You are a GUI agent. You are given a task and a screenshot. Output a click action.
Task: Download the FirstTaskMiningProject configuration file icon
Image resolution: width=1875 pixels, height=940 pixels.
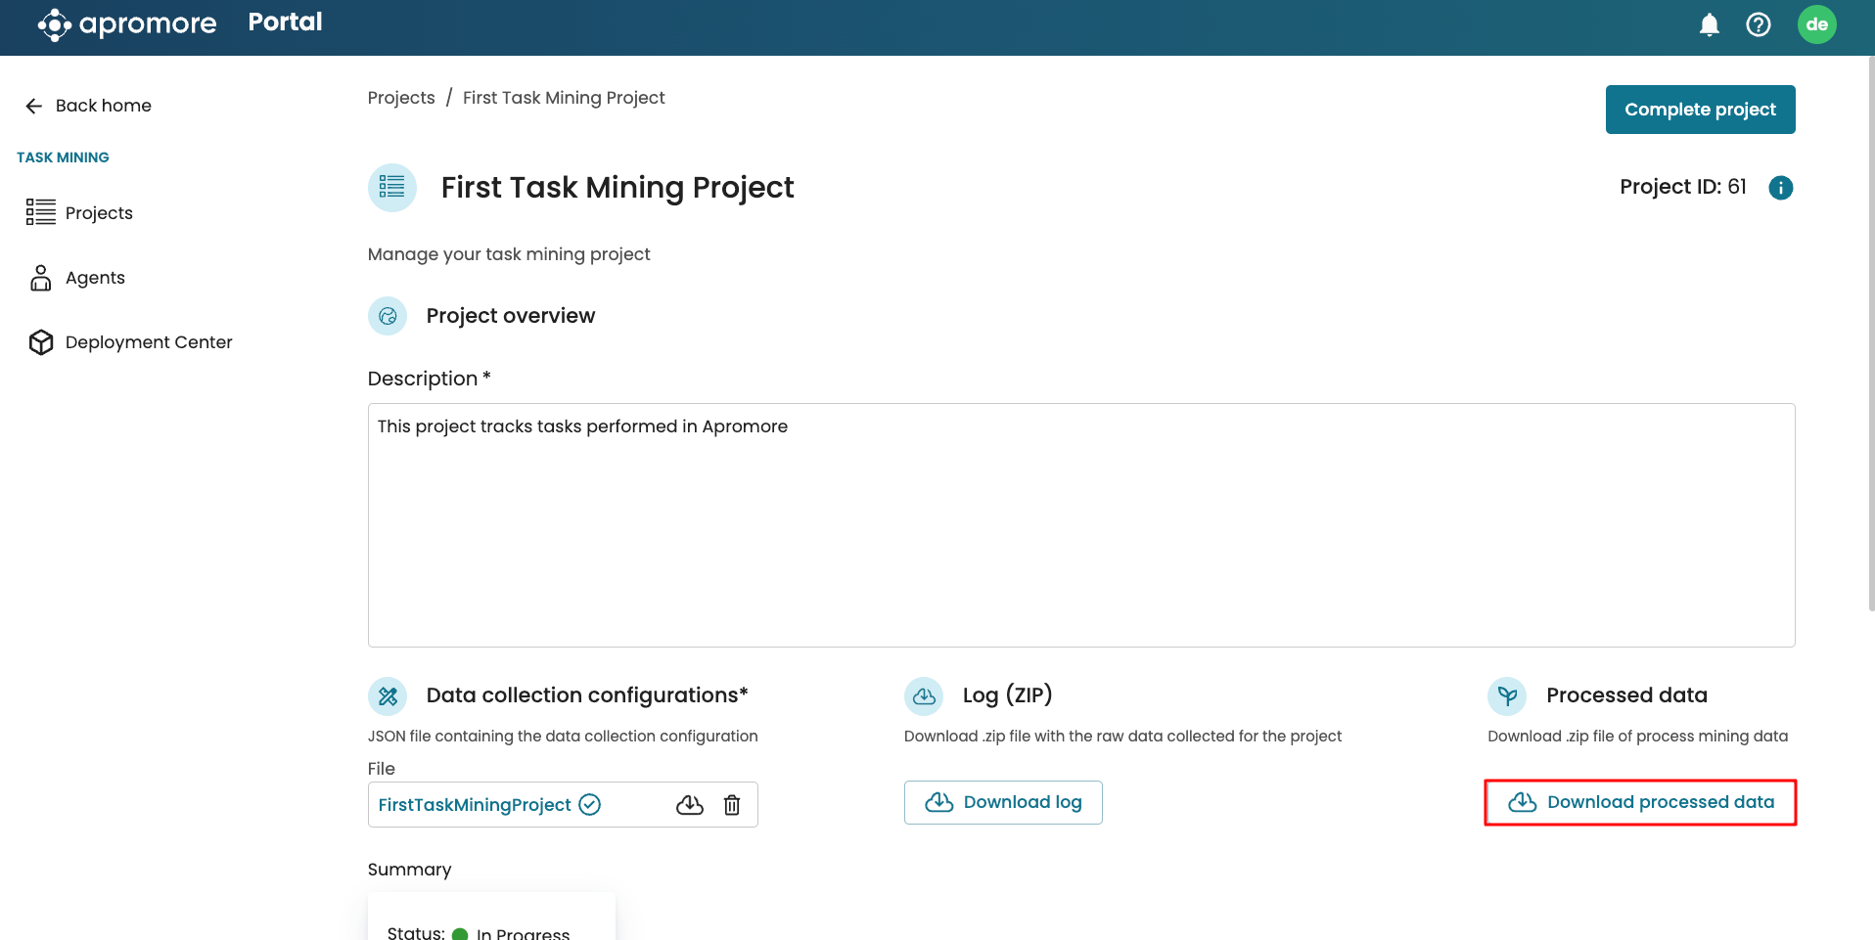690,805
